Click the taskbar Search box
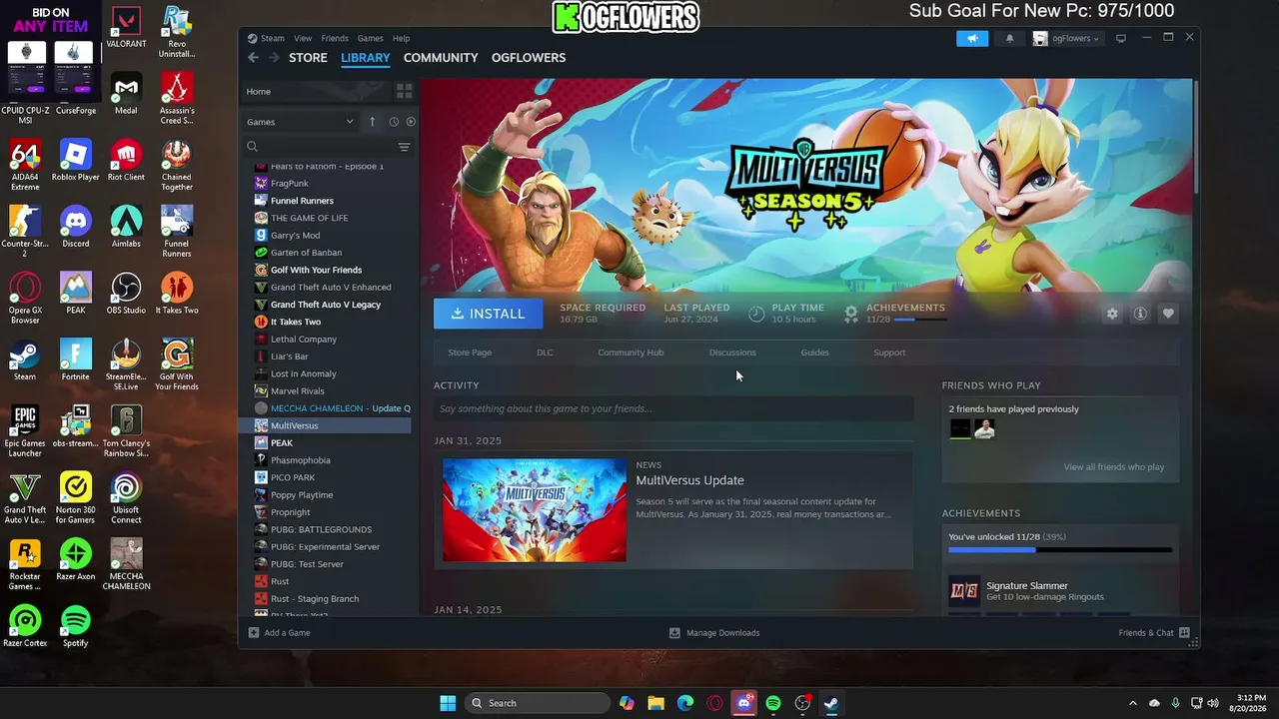The height and width of the screenshot is (719, 1279). 538,703
